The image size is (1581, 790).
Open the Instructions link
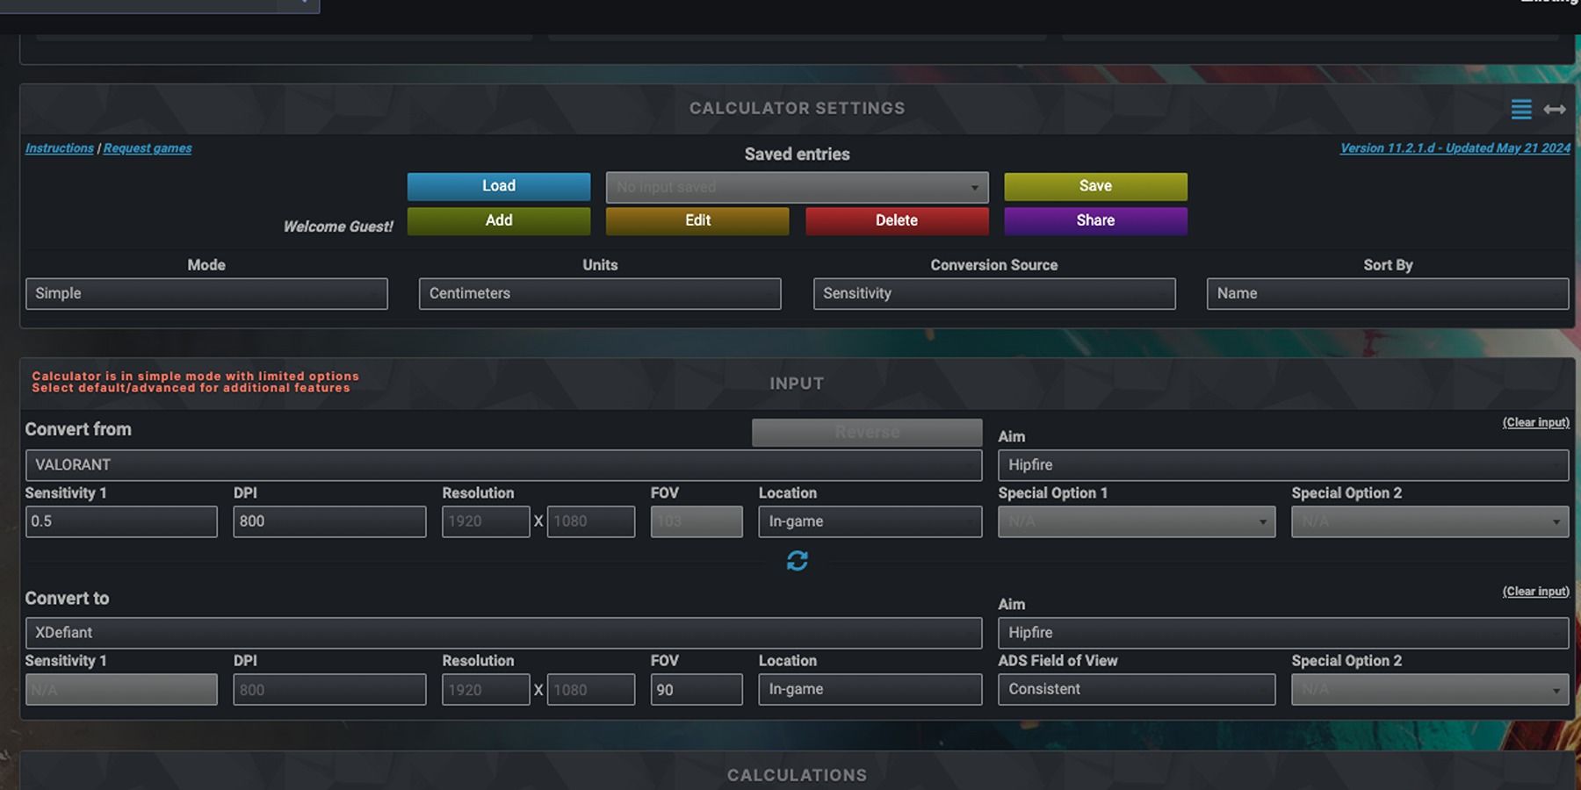(59, 148)
